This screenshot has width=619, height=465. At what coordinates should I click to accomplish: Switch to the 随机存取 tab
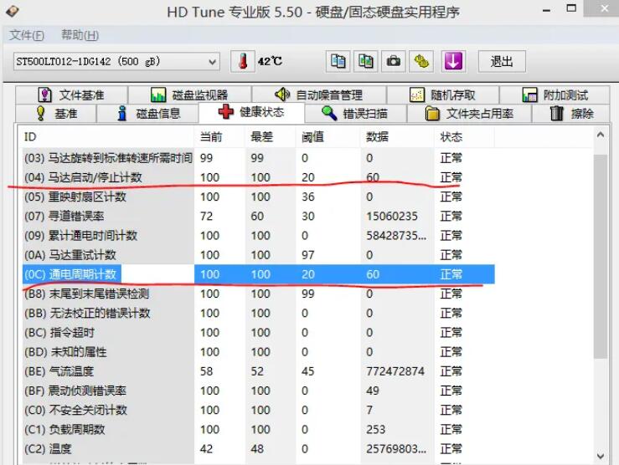point(442,95)
